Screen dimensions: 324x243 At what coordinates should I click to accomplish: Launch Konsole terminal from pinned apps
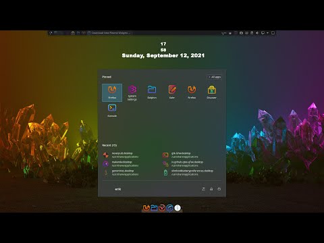point(112,110)
